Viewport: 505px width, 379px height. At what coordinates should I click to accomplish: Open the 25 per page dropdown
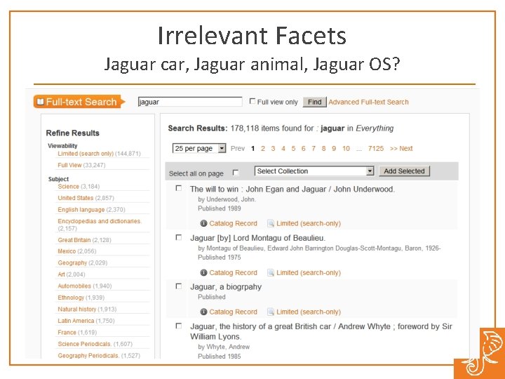pyautogui.click(x=199, y=148)
